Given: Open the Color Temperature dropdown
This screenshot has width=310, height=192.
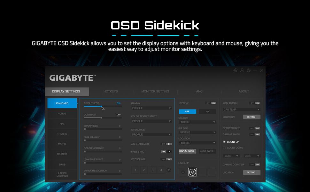Looking at the screenshot, I should [x=151, y=121].
